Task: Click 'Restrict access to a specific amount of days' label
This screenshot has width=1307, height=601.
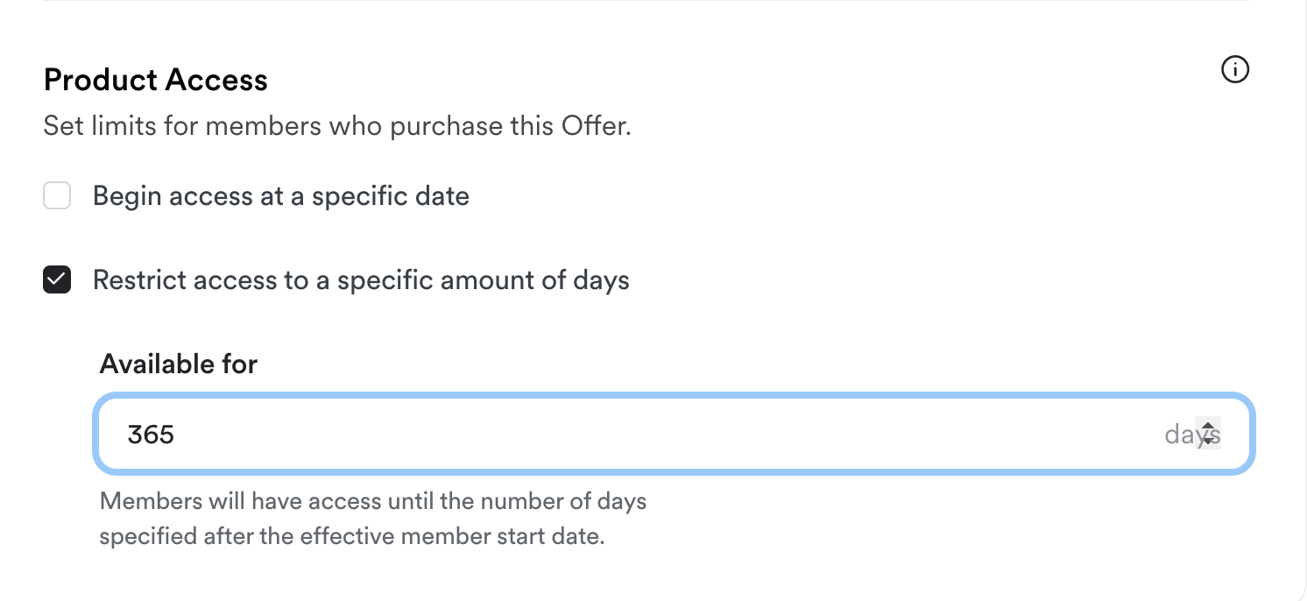Action: [361, 280]
